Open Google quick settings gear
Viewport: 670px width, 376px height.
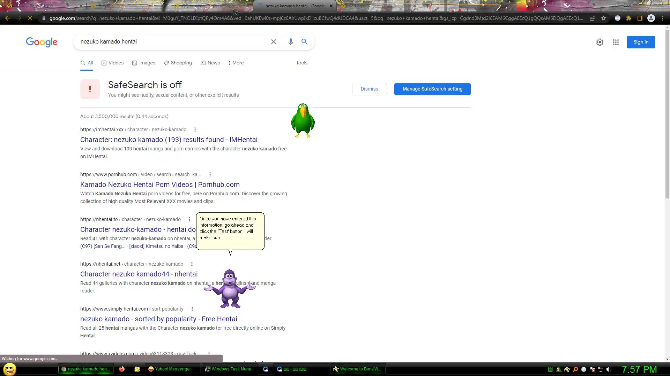pyautogui.click(x=600, y=42)
